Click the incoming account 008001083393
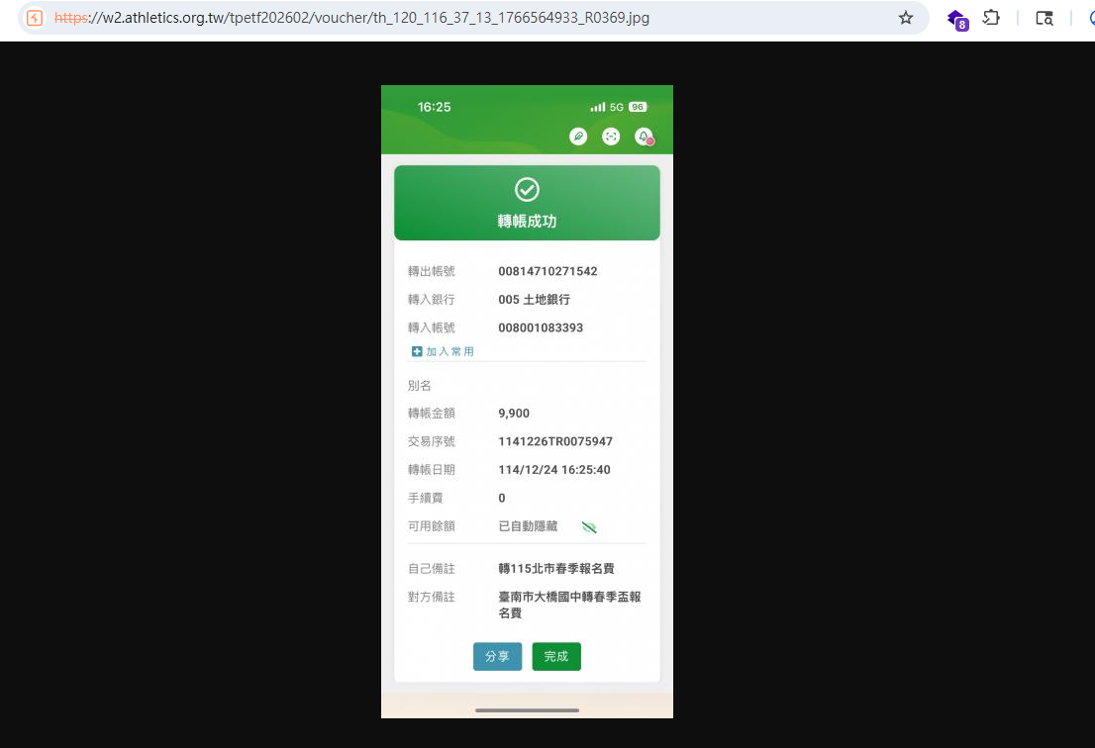The width and height of the screenshot is (1095, 748). pyautogui.click(x=541, y=327)
